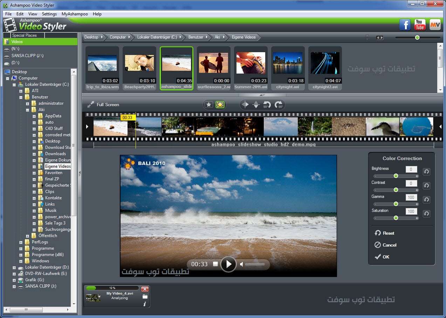Collapse the Computer tree node
Screen dimensions: 446x318
[8, 78]
